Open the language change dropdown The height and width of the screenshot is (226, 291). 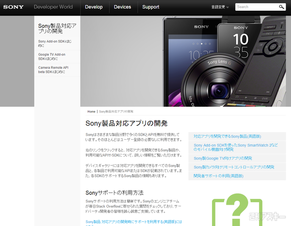tap(220, 7)
